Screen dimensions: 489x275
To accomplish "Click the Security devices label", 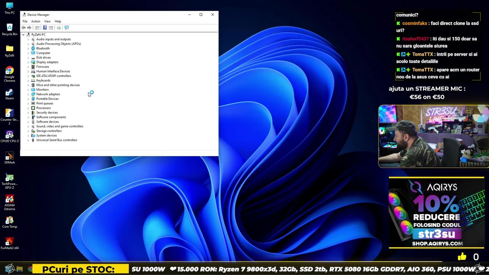I will click(x=47, y=113).
